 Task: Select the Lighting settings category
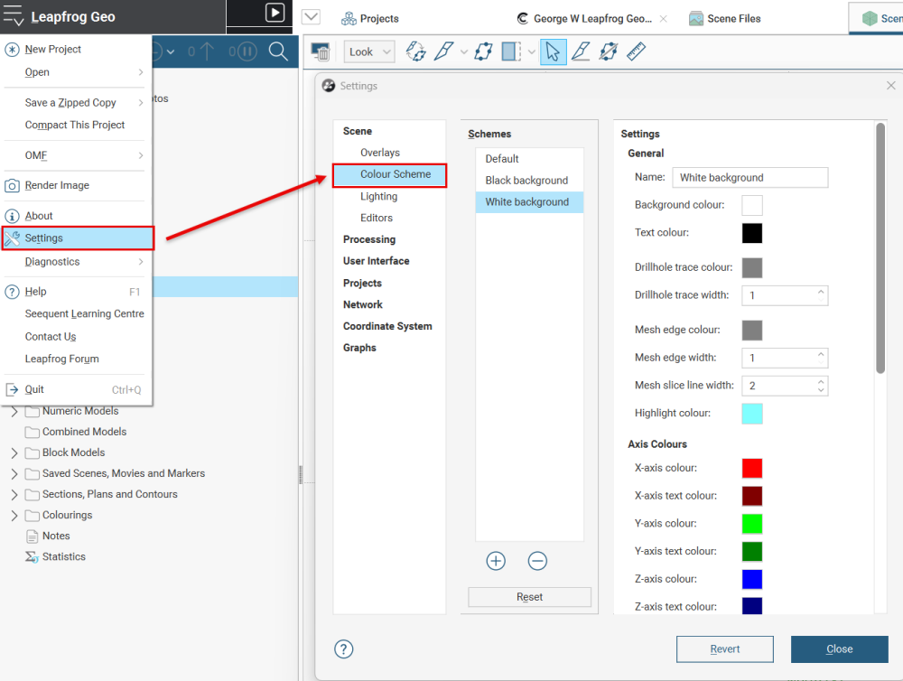click(x=379, y=197)
